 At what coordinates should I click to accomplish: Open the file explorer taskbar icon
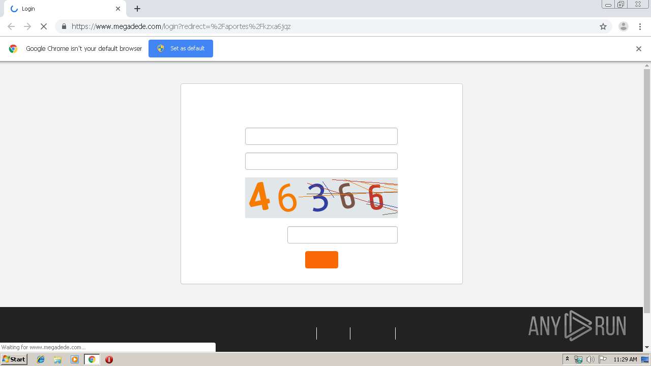(x=57, y=359)
